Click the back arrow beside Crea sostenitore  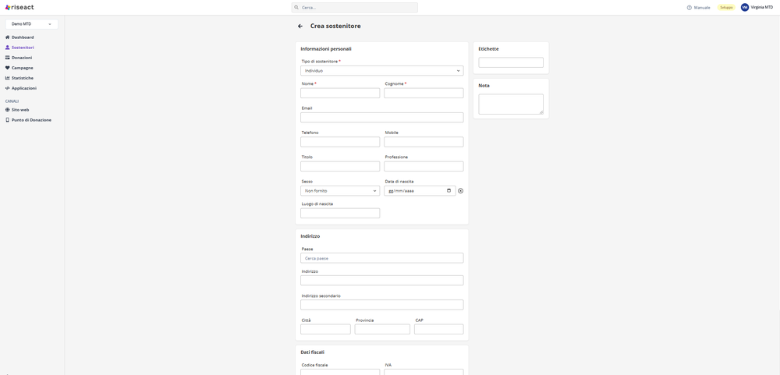click(300, 27)
